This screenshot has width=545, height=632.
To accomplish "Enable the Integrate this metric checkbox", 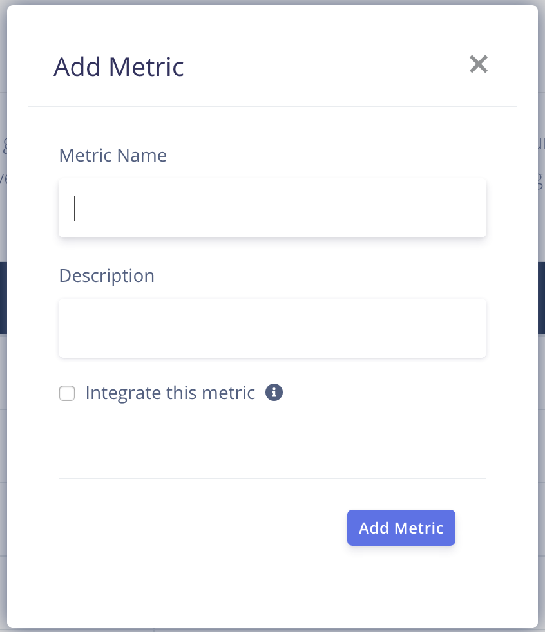I will pyautogui.click(x=67, y=393).
